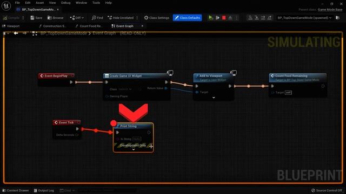Click Return Value pin on Create Widget node
Image resolution: width=346 pixels, height=194 pixels.
point(166,88)
